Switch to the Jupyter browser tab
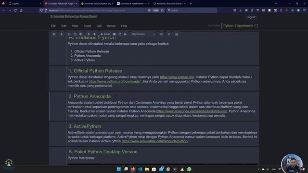This screenshot has width=308, height=173. point(25,3)
